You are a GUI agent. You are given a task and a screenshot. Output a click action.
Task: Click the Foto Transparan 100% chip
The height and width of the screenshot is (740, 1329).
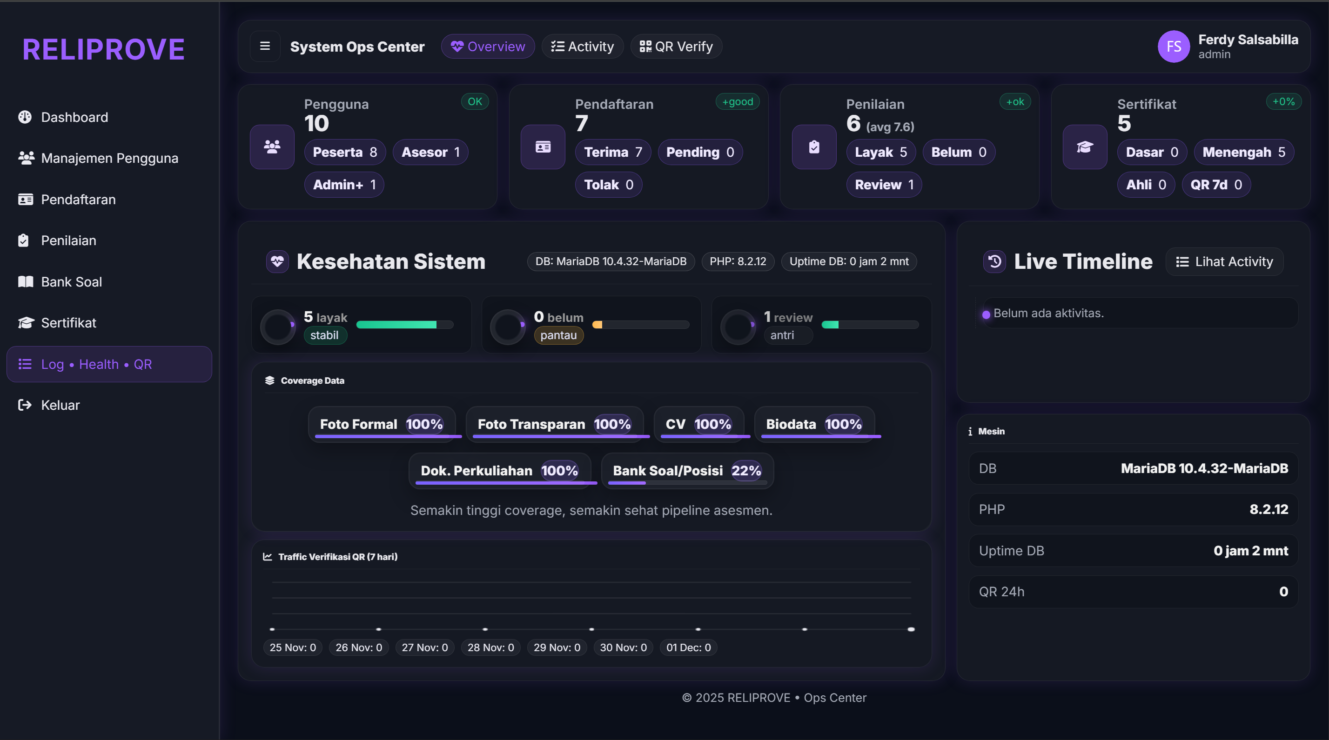tap(555, 424)
